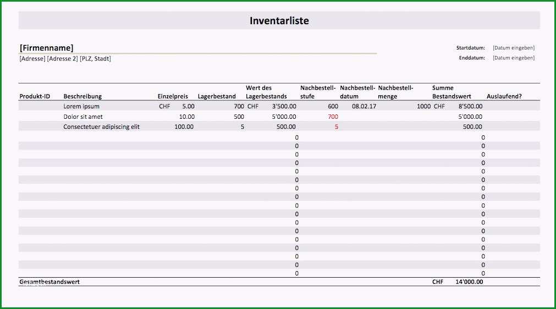Select stock quantity 700 in Lorem ipsum row

[x=239, y=106]
